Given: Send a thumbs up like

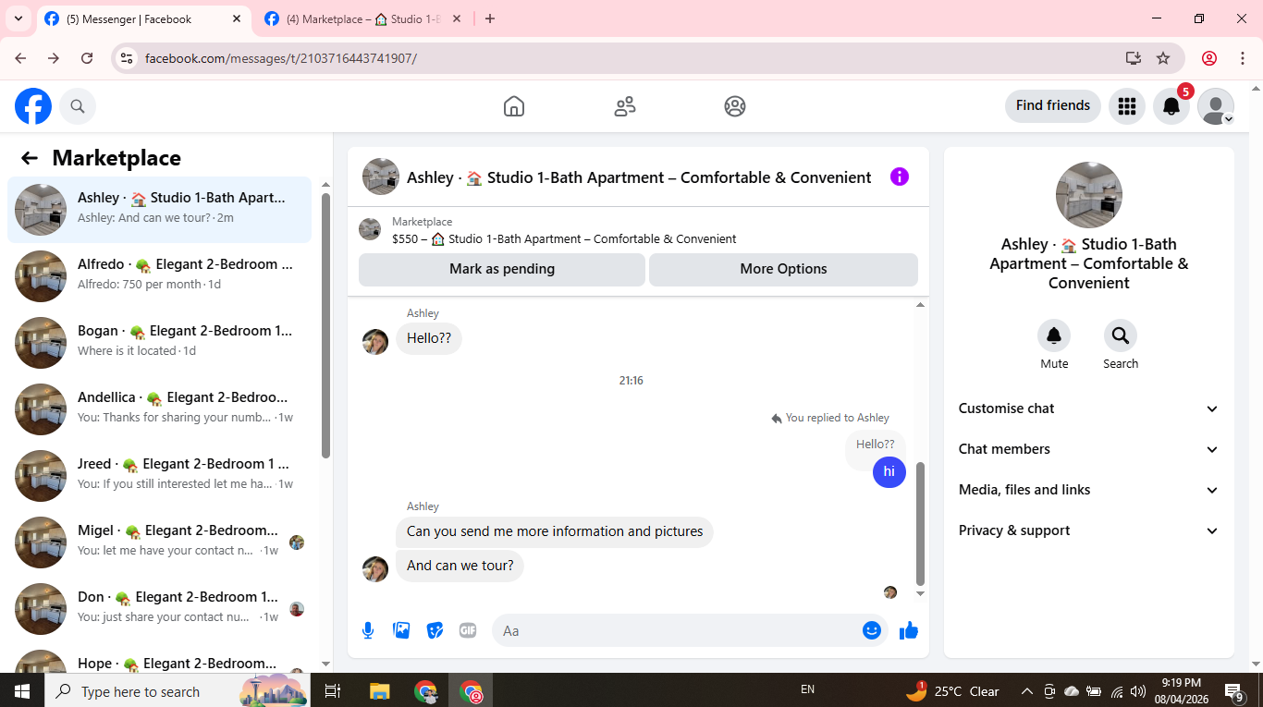Looking at the screenshot, I should point(909,630).
